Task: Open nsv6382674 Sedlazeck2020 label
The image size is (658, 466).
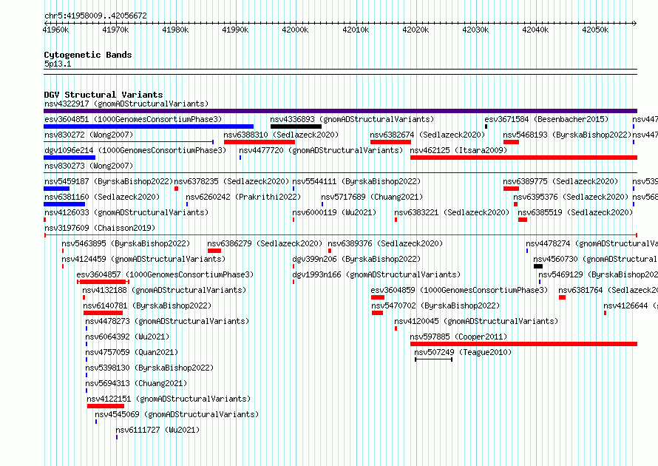Action: 427,135
